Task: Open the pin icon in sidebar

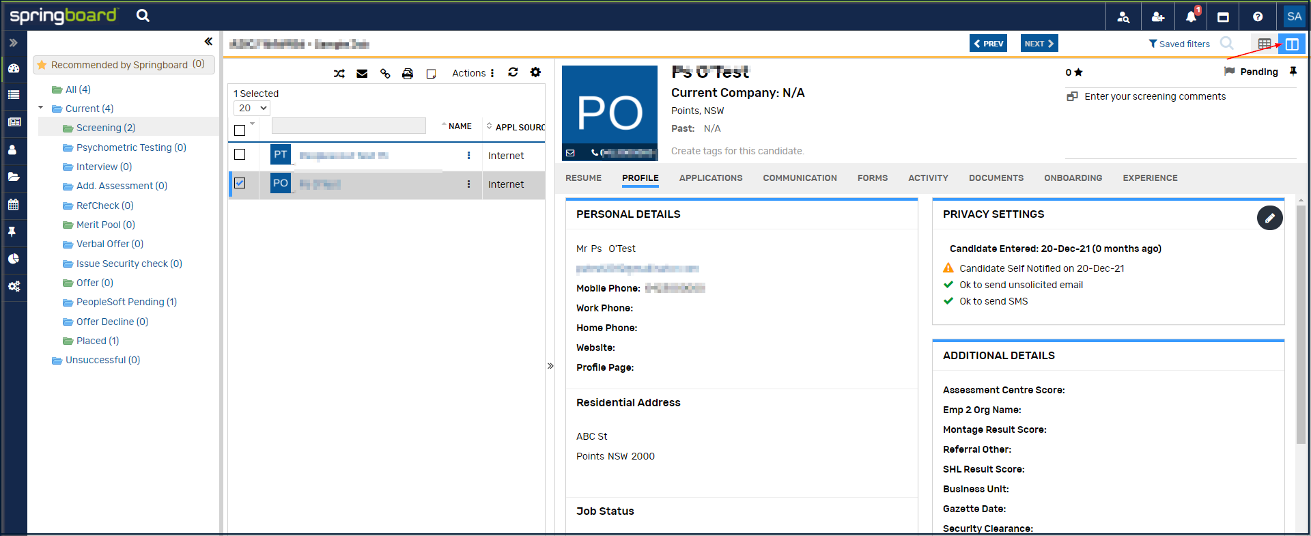Action: (12, 231)
